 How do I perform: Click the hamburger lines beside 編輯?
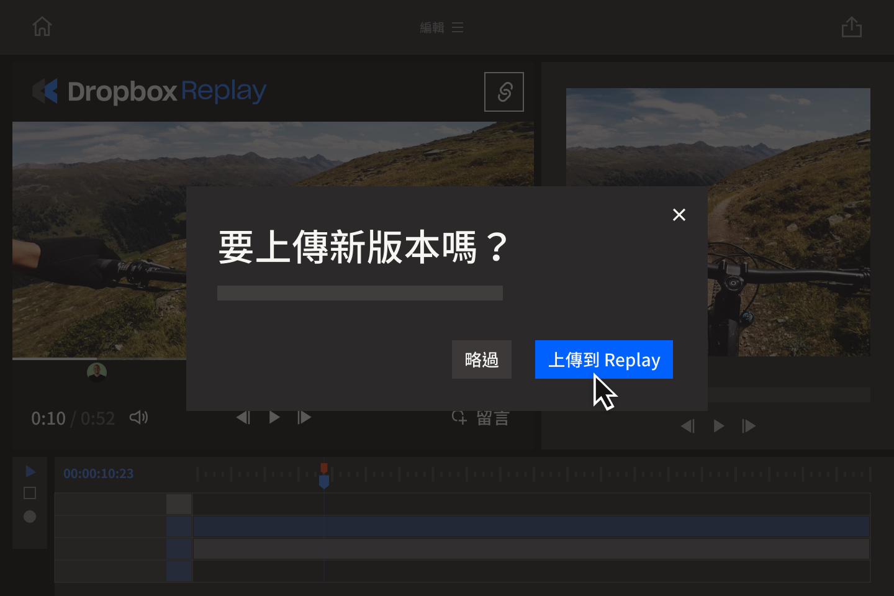(x=458, y=27)
